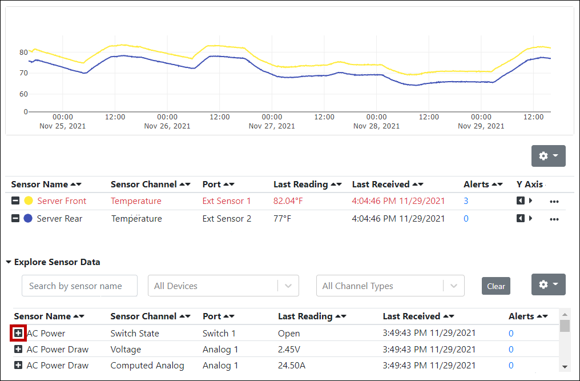Viewport: 580px width, 381px height.
Task: Open more options for Server Rear row
Action: click(554, 219)
